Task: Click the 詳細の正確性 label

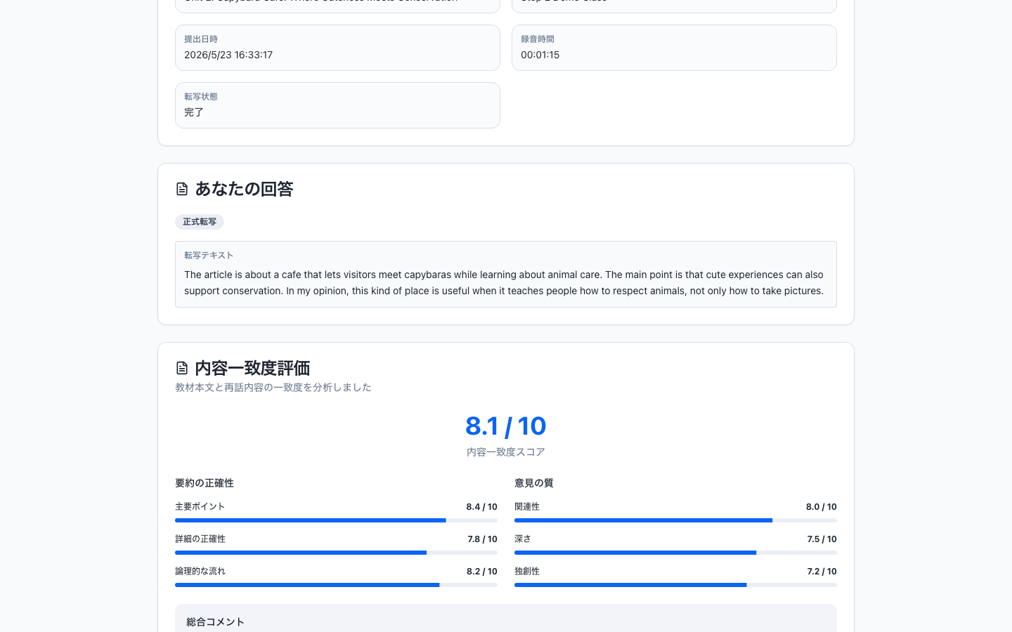Action: pyautogui.click(x=200, y=539)
